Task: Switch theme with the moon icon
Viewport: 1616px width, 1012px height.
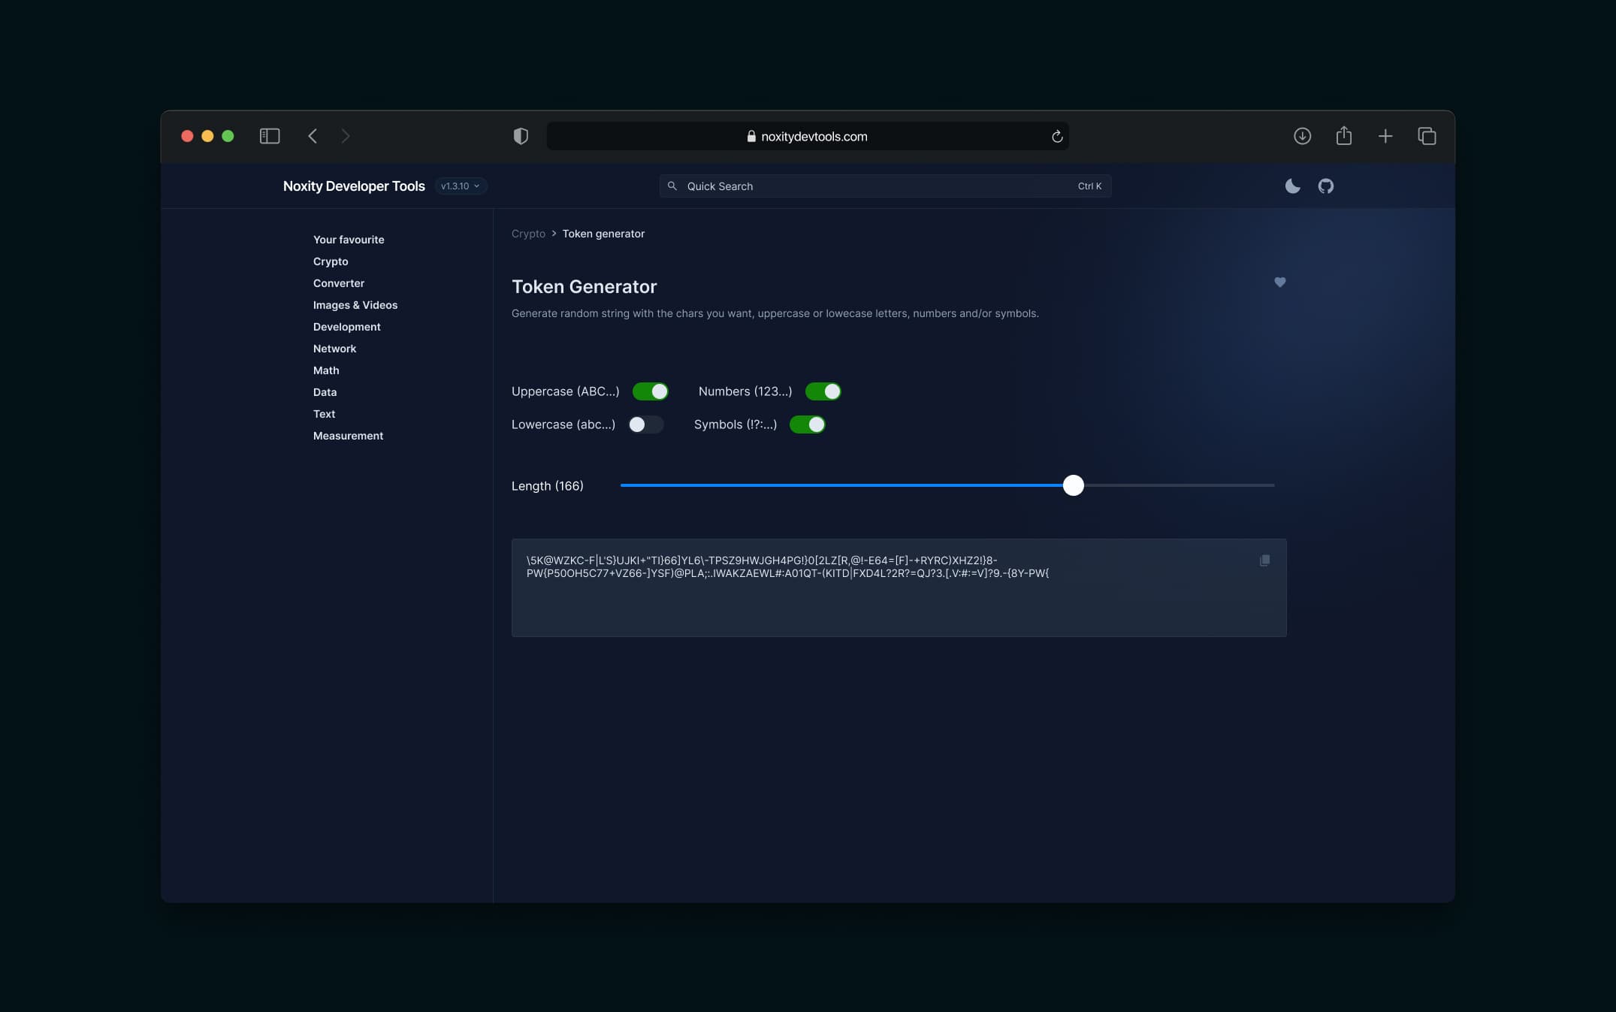Action: (x=1292, y=186)
